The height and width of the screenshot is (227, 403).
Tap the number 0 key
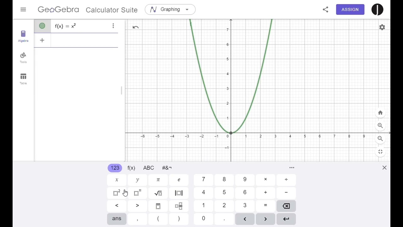(203, 218)
